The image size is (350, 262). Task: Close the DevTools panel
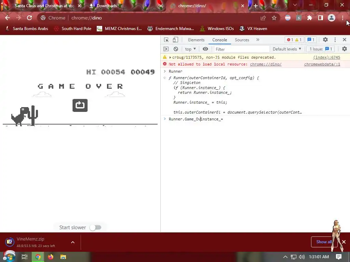click(345, 40)
